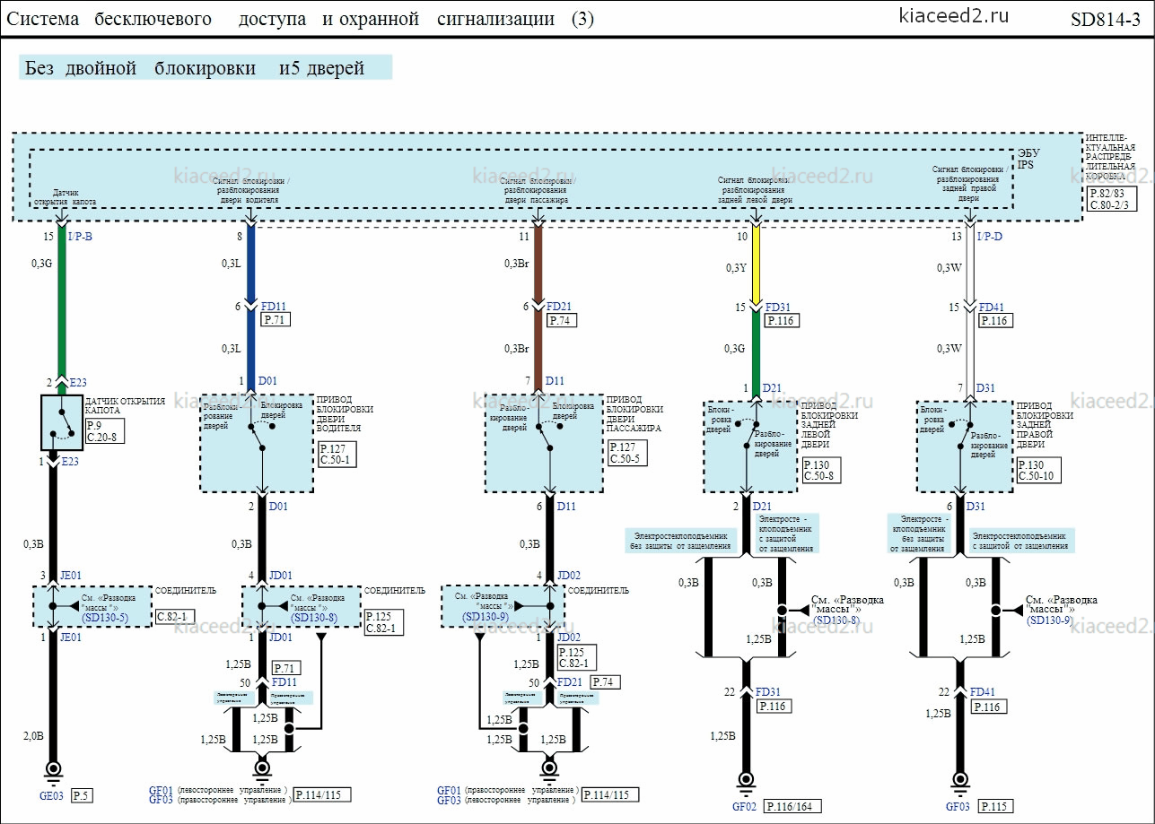Click the 'ПРИВОД БЛОКИРОВКИ ЗАДНЕЙ ЛЕВОЙ ДВЕРИ' label
Screen dimensions: 1155x824
point(831,424)
